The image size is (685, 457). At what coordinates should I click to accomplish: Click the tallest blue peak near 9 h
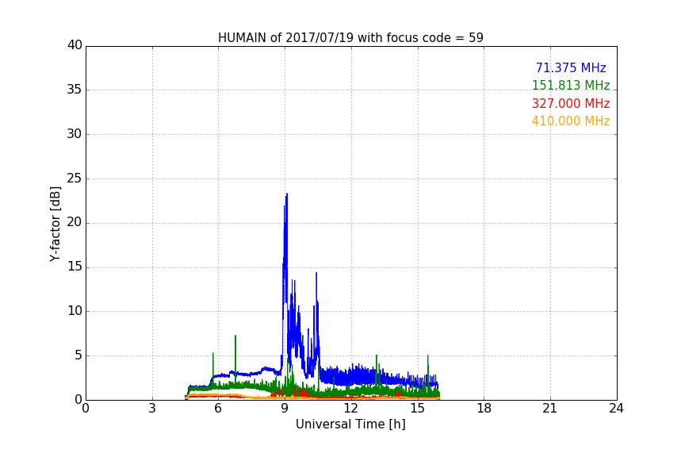click(x=286, y=194)
